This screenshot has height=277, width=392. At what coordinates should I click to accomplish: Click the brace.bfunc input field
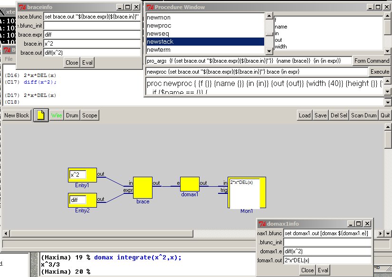pyautogui.click(x=92, y=17)
